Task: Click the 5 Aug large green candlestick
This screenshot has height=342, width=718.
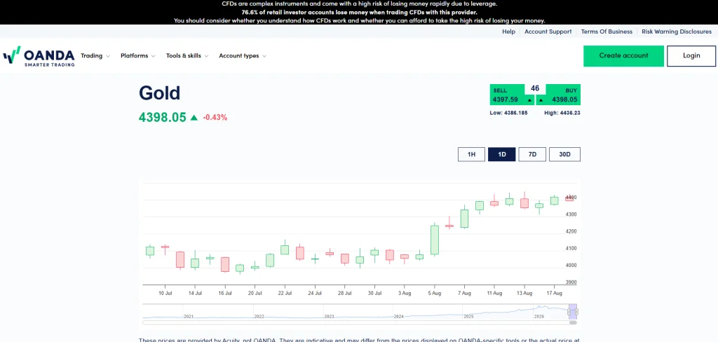Action: (x=435, y=240)
